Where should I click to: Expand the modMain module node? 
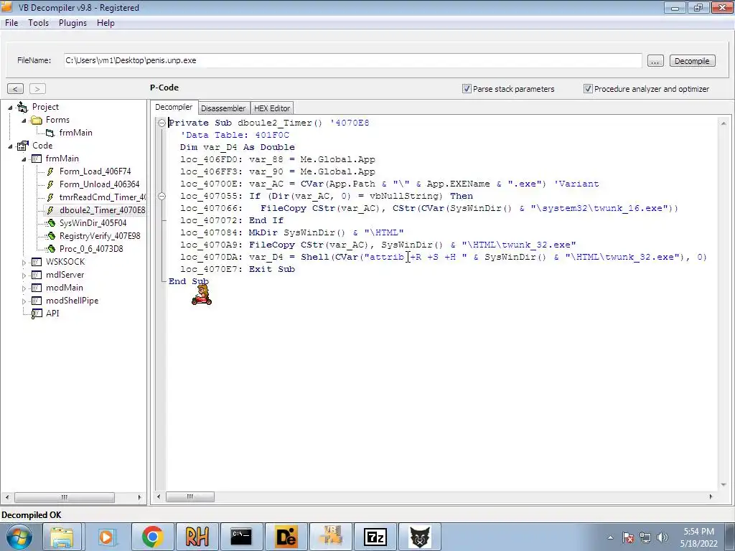pyautogui.click(x=24, y=288)
